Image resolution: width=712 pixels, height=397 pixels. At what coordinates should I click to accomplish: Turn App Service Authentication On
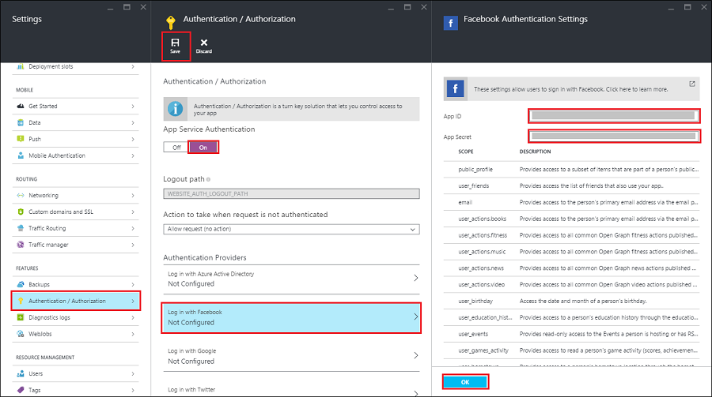pyautogui.click(x=203, y=148)
